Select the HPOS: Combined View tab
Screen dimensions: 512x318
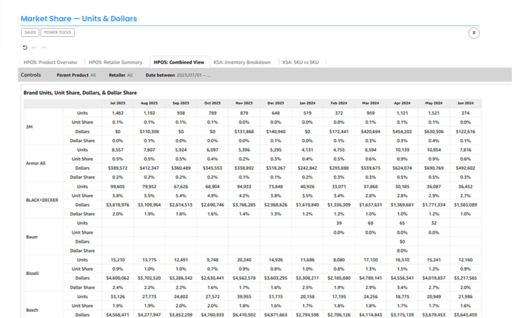(x=179, y=62)
